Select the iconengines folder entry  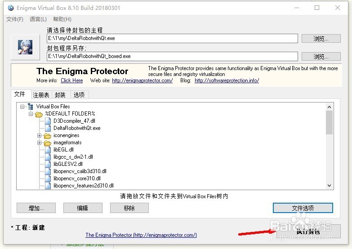[67, 135]
